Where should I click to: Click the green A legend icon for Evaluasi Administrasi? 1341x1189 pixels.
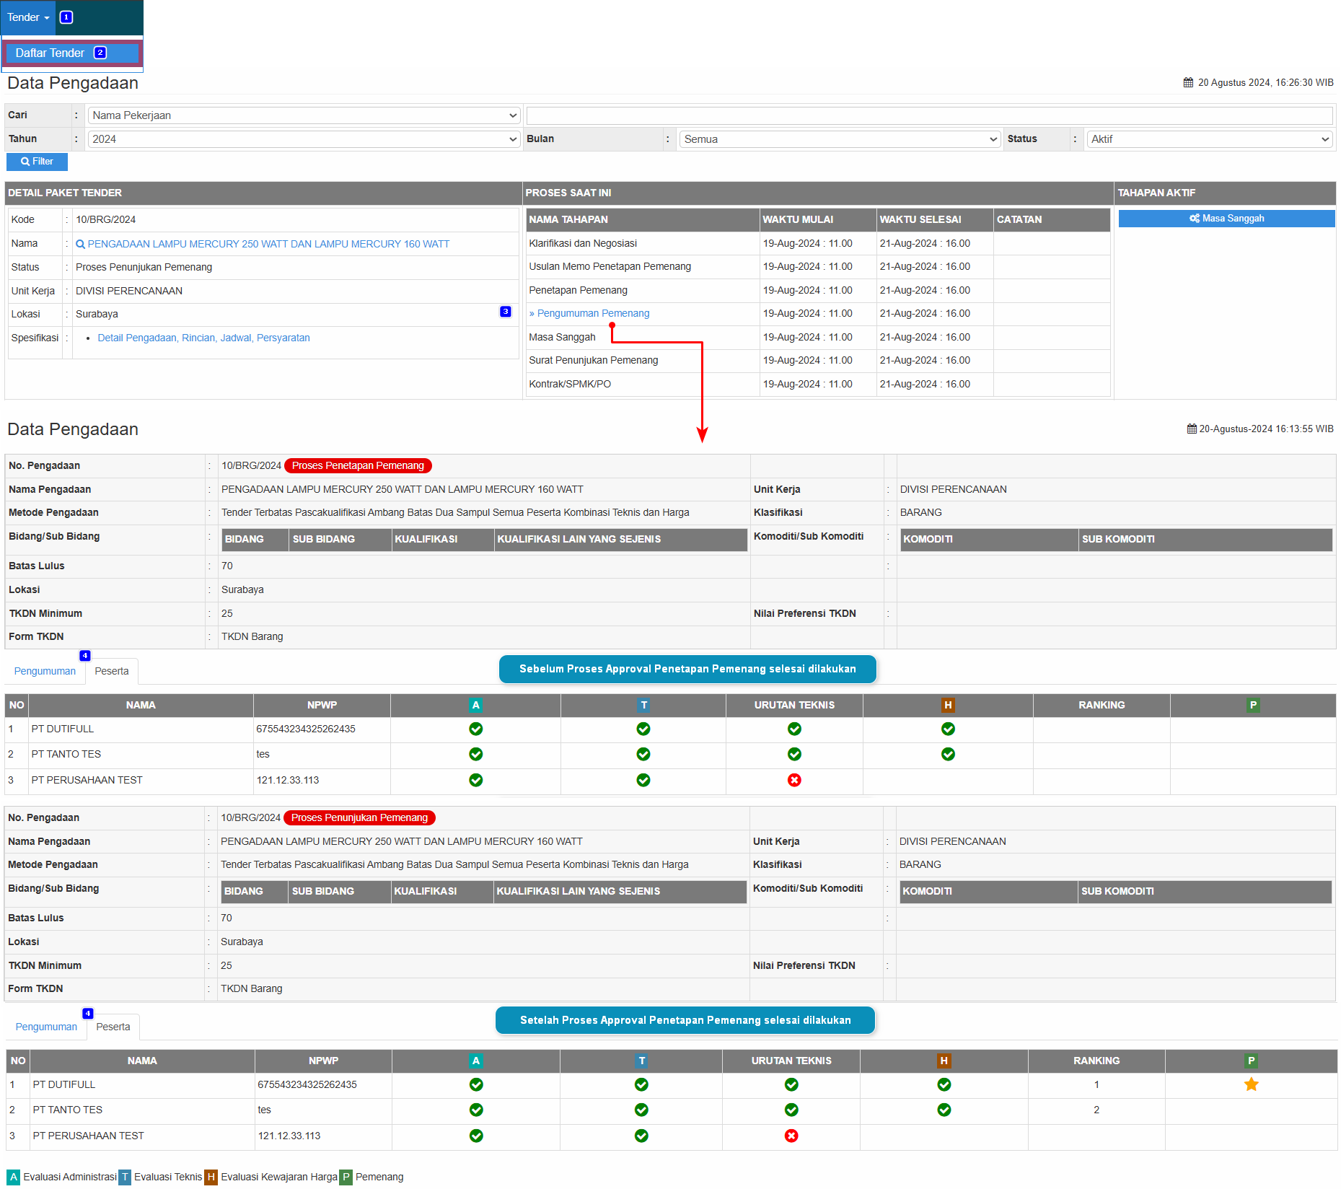click(14, 1177)
